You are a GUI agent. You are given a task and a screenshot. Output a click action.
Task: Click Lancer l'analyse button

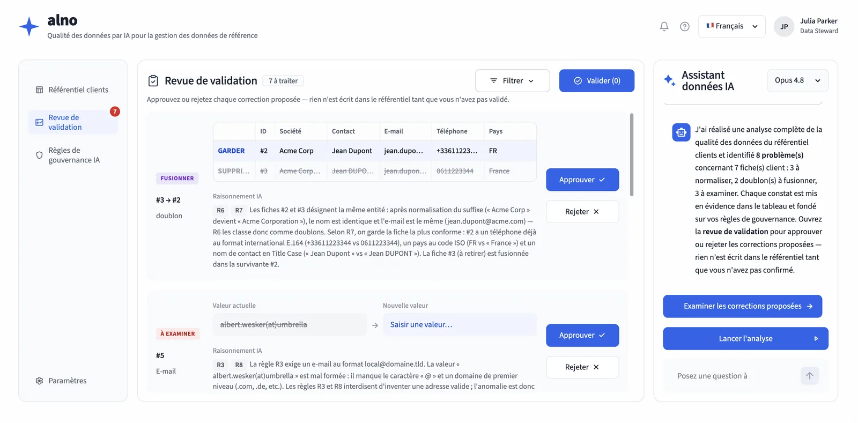tap(745, 339)
